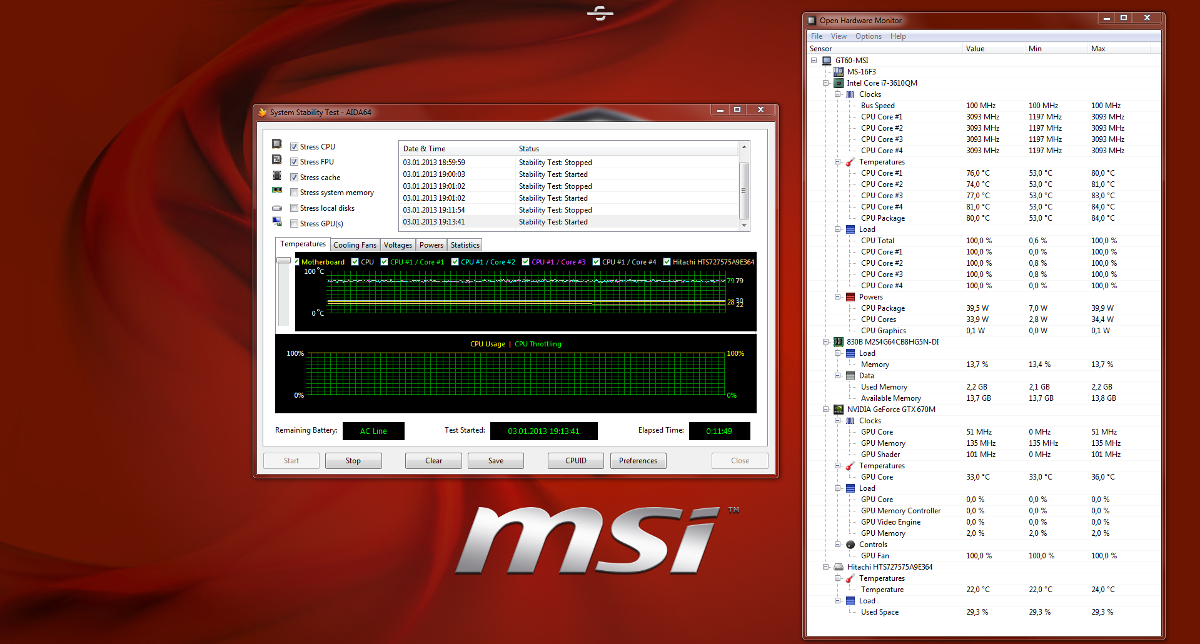Click the Data icon under the memory node
Screen dimensions: 1200x644
coord(850,376)
